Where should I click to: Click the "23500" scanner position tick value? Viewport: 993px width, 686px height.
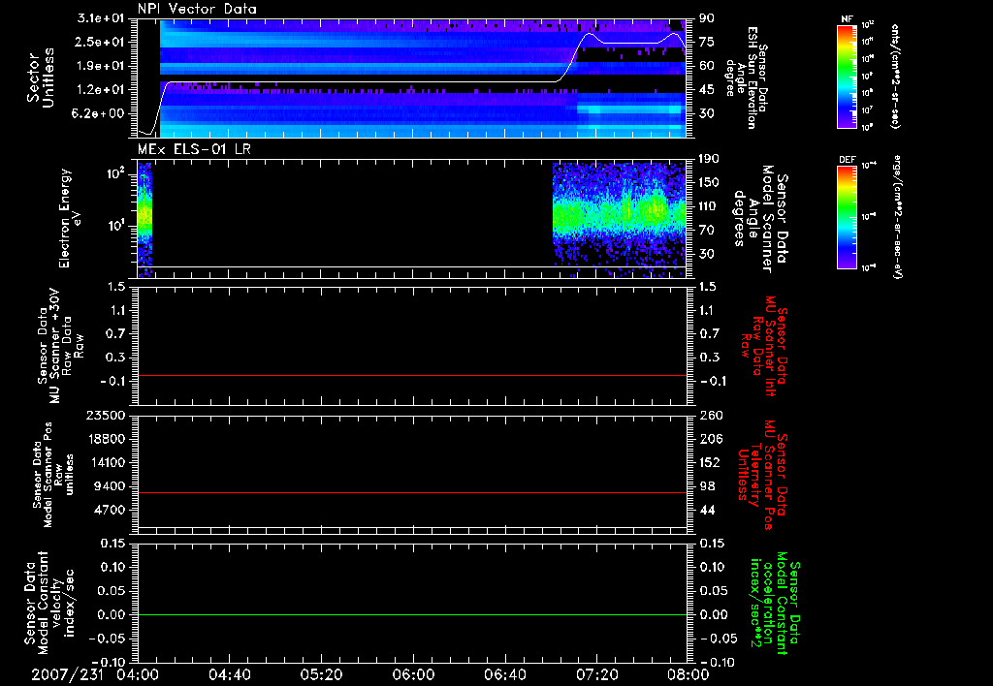coord(107,415)
